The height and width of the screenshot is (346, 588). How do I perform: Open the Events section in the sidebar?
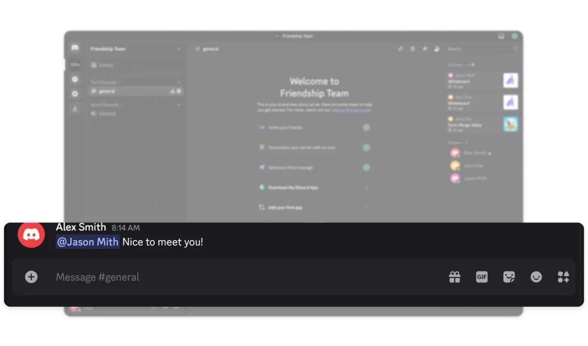(x=107, y=65)
